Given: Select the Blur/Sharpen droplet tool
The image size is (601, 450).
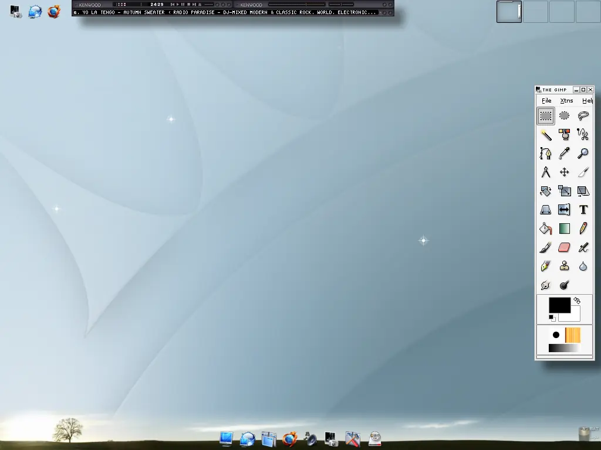Looking at the screenshot, I should pyautogui.click(x=583, y=267).
